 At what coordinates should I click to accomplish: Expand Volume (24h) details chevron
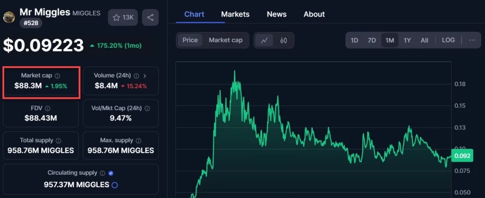[x=144, y=76]
